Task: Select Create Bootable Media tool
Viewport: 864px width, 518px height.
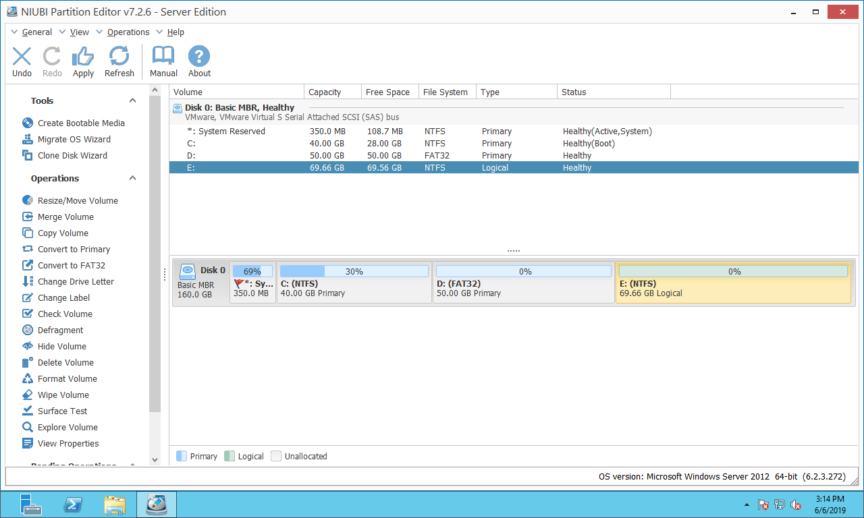Action: pos(80,123)
